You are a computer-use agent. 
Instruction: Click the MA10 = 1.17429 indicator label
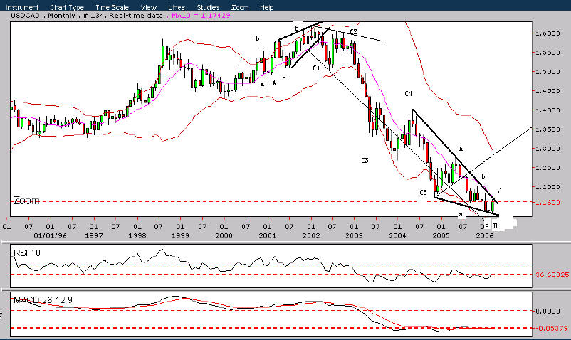click(201, 16)
